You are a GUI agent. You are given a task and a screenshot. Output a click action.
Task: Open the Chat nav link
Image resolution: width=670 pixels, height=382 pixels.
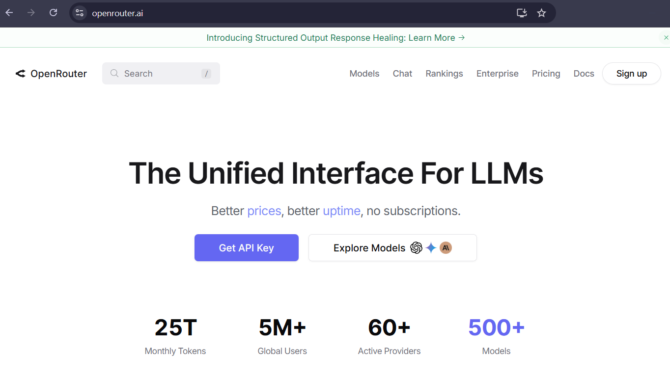click(402, 74)
